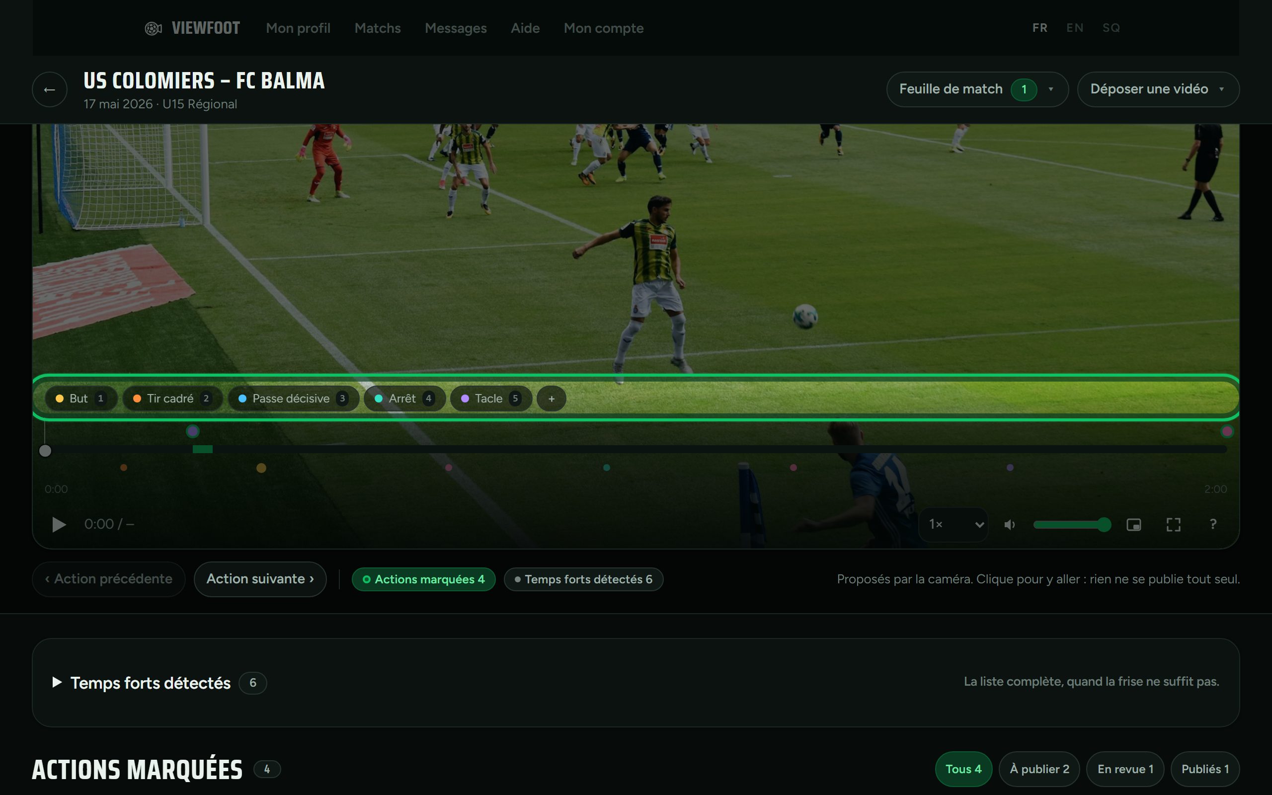
Task: Jump to Action suivante
Action: coord(260,579)
